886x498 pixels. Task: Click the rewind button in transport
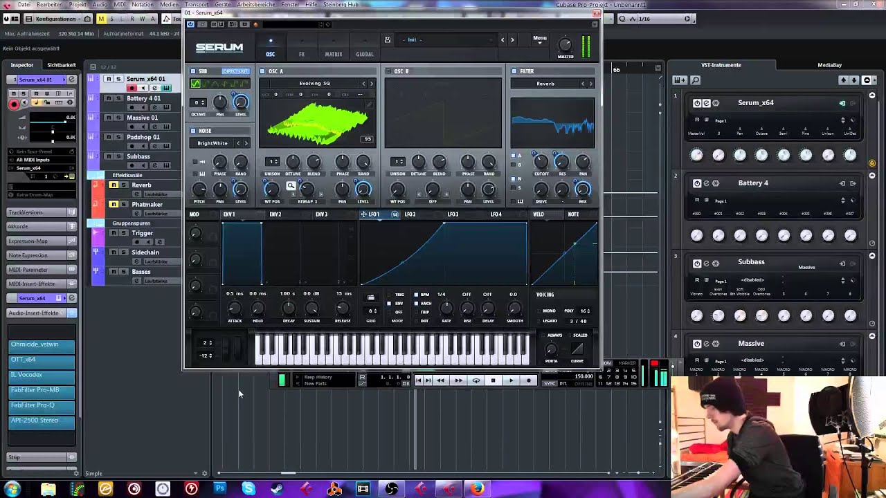click(440, 380)
